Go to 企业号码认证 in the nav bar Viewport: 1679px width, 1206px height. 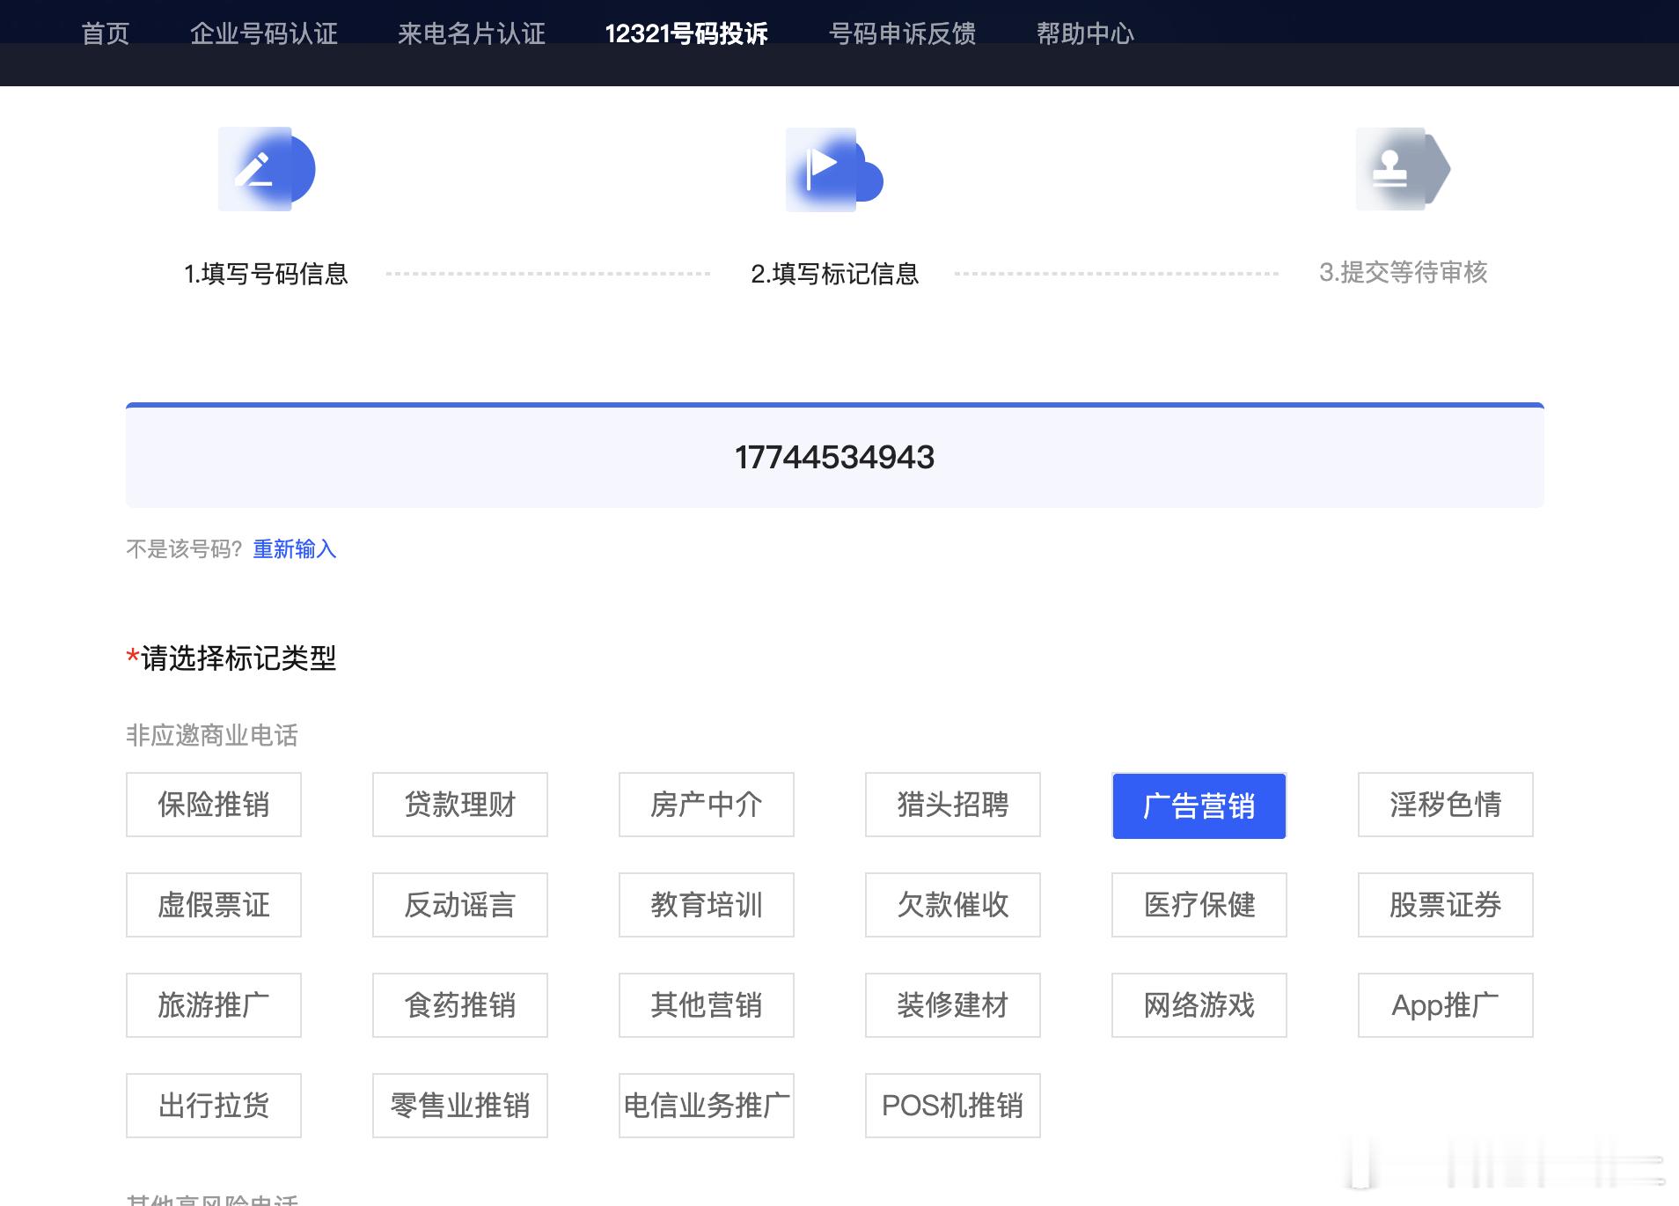264,33
